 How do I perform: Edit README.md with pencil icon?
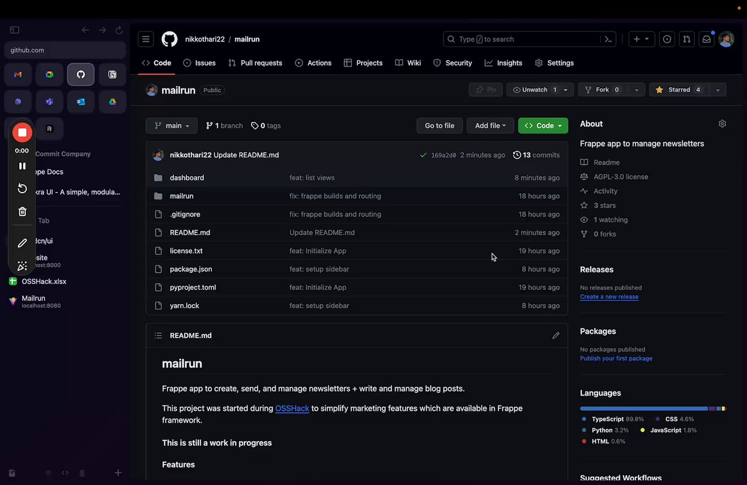point(556,336)
